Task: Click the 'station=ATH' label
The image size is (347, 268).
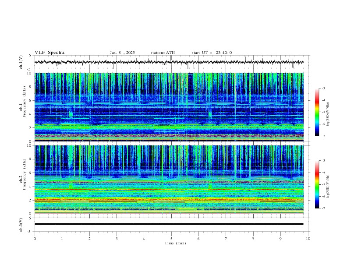Action: [163, 53]
